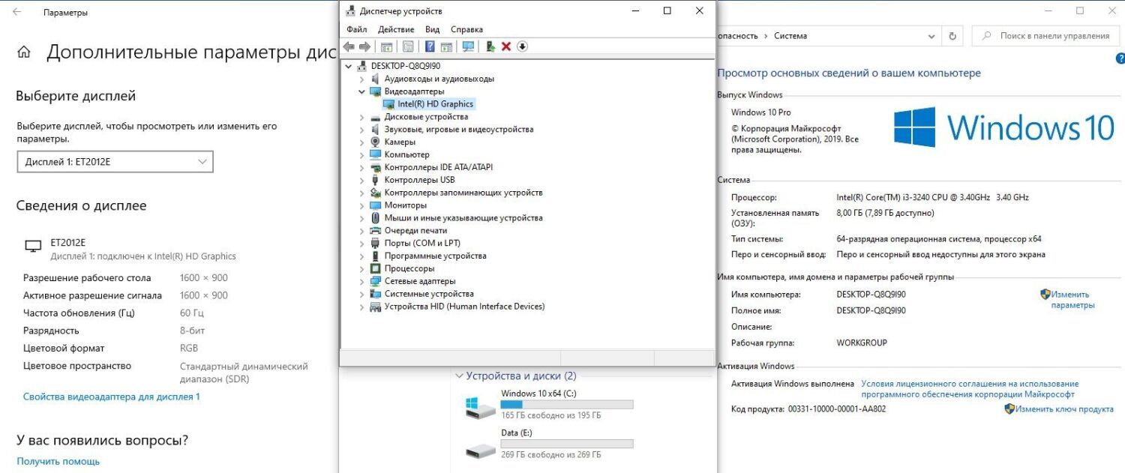1125x473 pixels.
Task: Click the red X uninstall device icon
Action: 506,46
